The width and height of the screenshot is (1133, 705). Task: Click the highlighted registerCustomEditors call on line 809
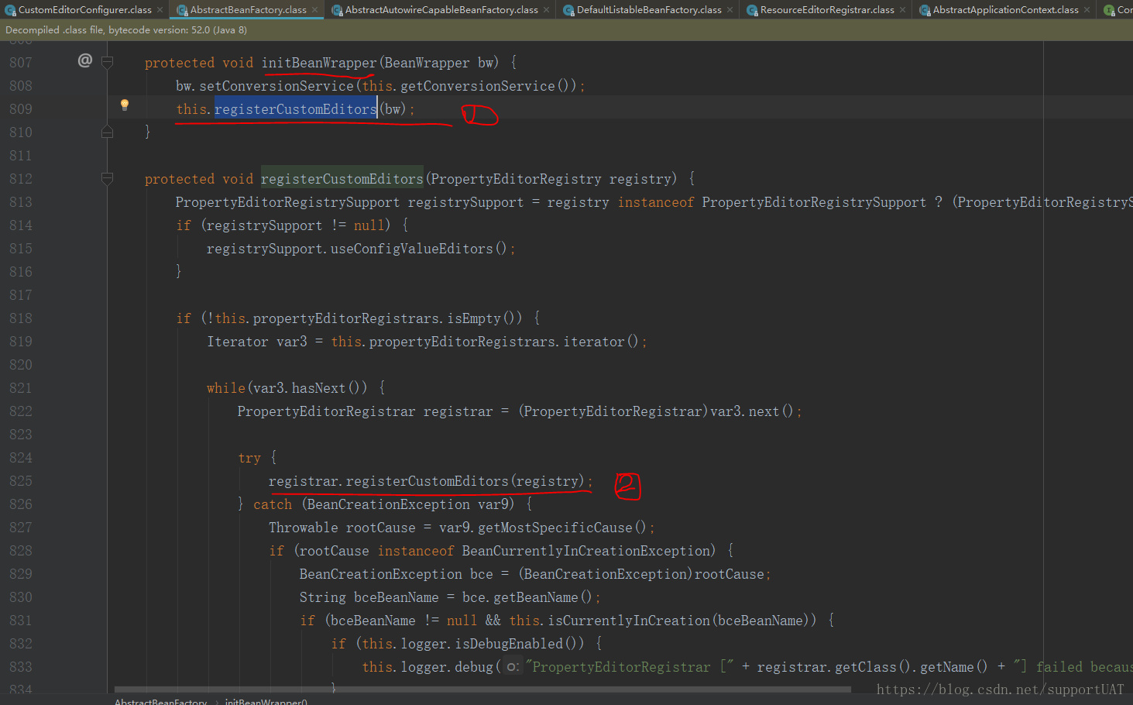(296, 109)
